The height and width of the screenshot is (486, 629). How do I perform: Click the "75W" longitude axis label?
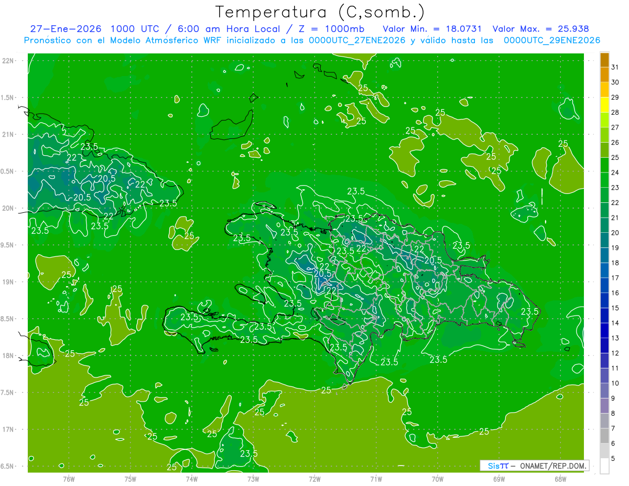pos(131,479)
